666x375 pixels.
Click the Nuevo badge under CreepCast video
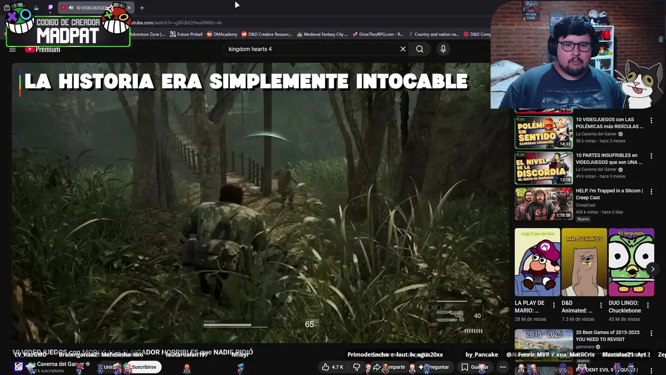583,219
